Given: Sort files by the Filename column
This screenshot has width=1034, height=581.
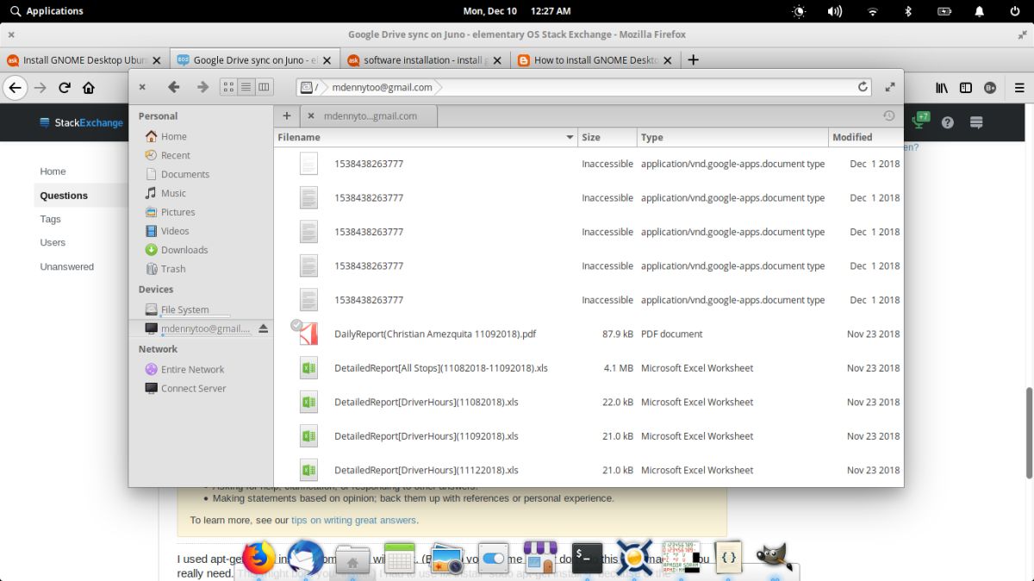Looking at the screenshot, I should (426, 137).
